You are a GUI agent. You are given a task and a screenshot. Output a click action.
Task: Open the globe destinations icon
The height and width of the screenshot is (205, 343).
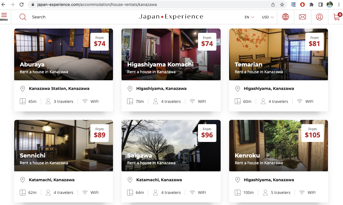click(286, 17)
